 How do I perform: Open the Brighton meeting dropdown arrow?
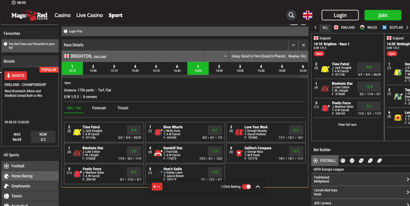(225, 56)
